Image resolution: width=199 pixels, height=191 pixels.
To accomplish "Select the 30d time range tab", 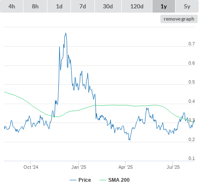I will point(108,6).
